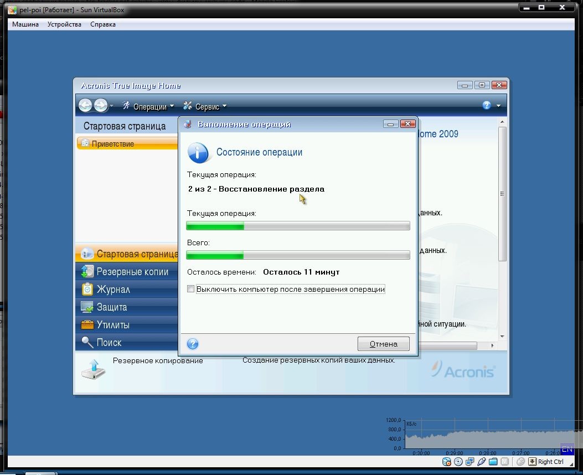The width and height of the screenshot is (583, 475).
Task: Click the Acronis vertical scrollbar thumb
Action: click(x=502, y=194)
